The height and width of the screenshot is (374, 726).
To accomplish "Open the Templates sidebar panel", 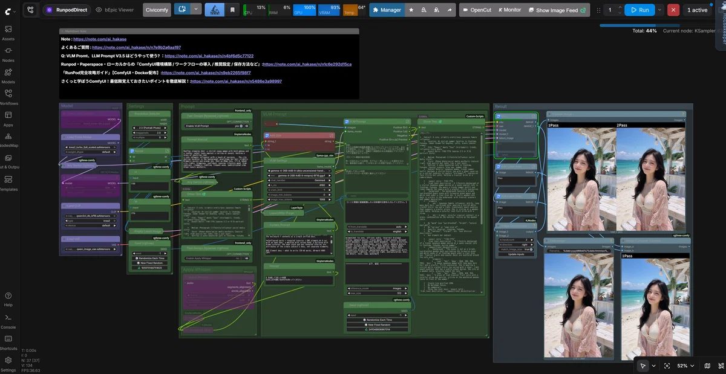I will pos(8,182).
